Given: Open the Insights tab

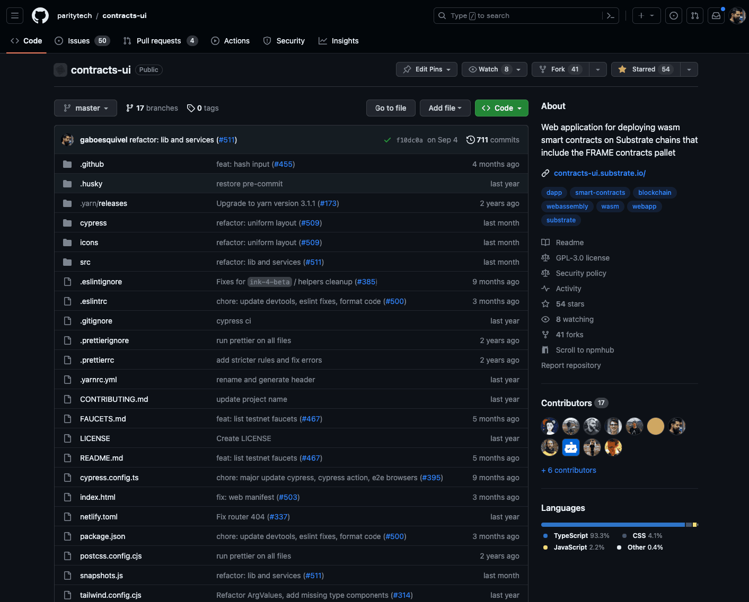Looking at the screenshot, I should (x=339, y=41).
